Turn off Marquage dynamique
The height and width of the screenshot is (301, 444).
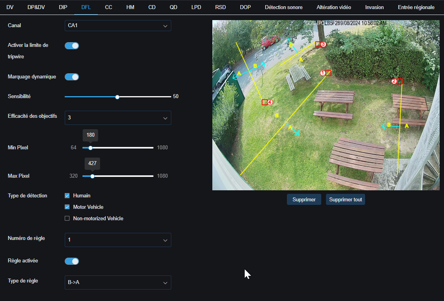tap(71, 76)
